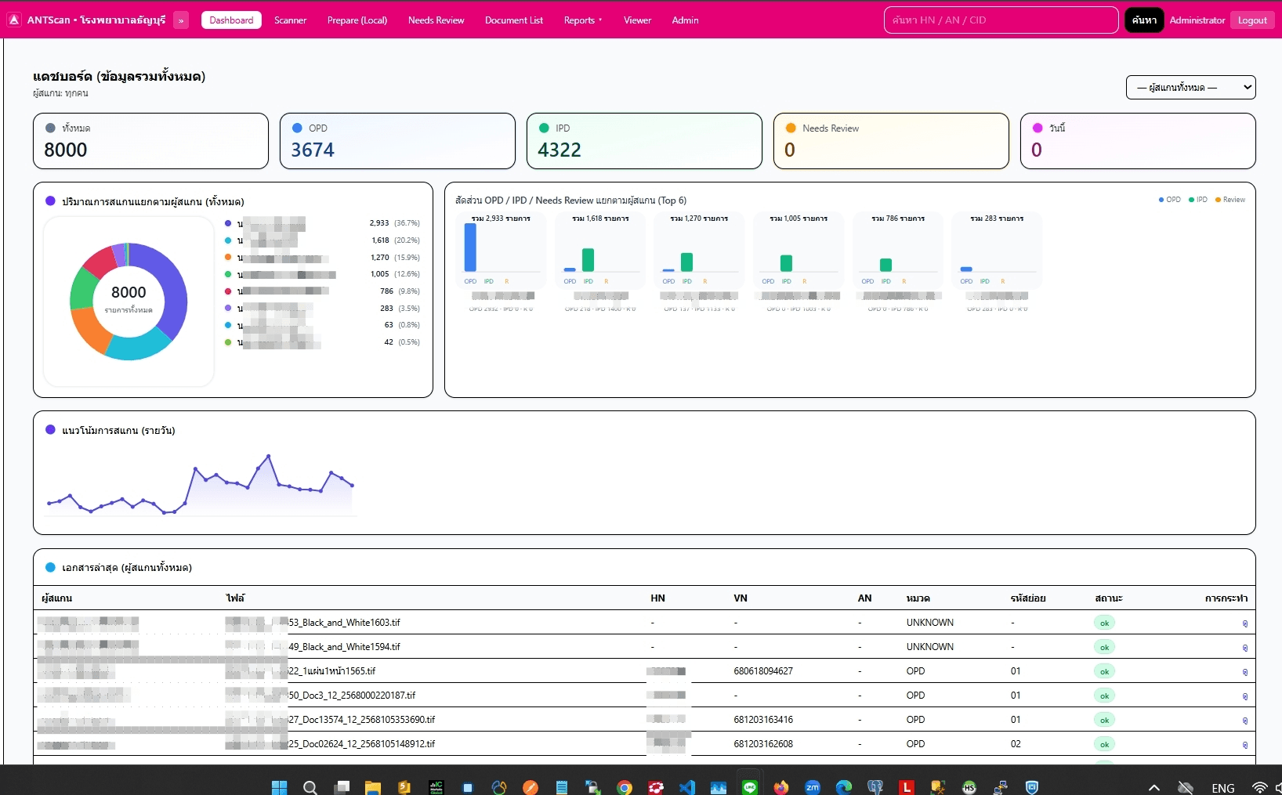Viewport: 1282px width, 795px height.
Task: Click the view icon on the Doc02624 row
Action: tap(1246, 744)
